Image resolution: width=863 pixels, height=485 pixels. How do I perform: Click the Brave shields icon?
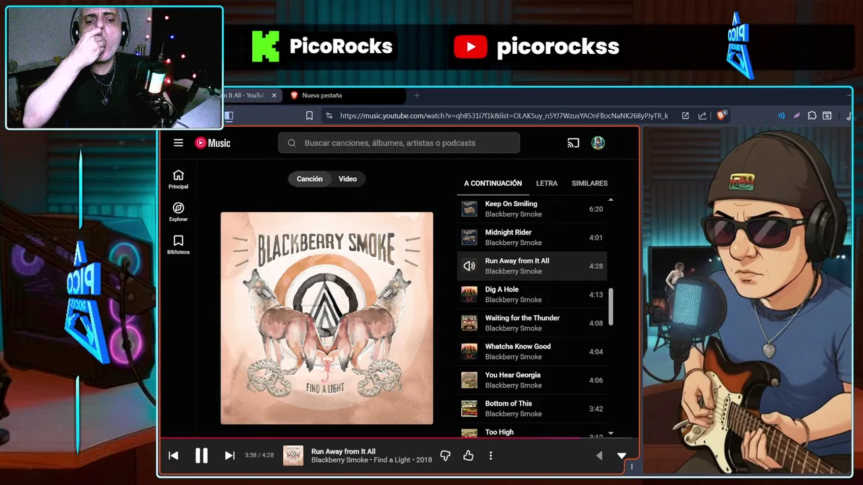coord(721,115)
